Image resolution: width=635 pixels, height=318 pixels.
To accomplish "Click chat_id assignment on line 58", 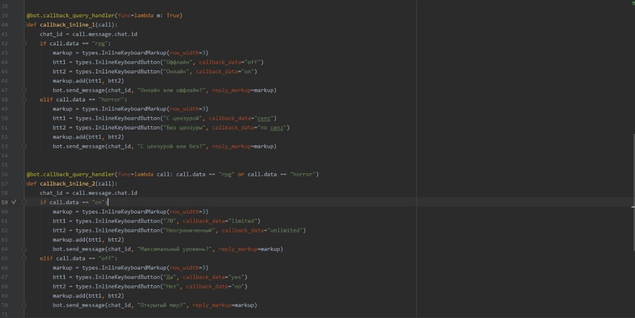I will 88,193.
